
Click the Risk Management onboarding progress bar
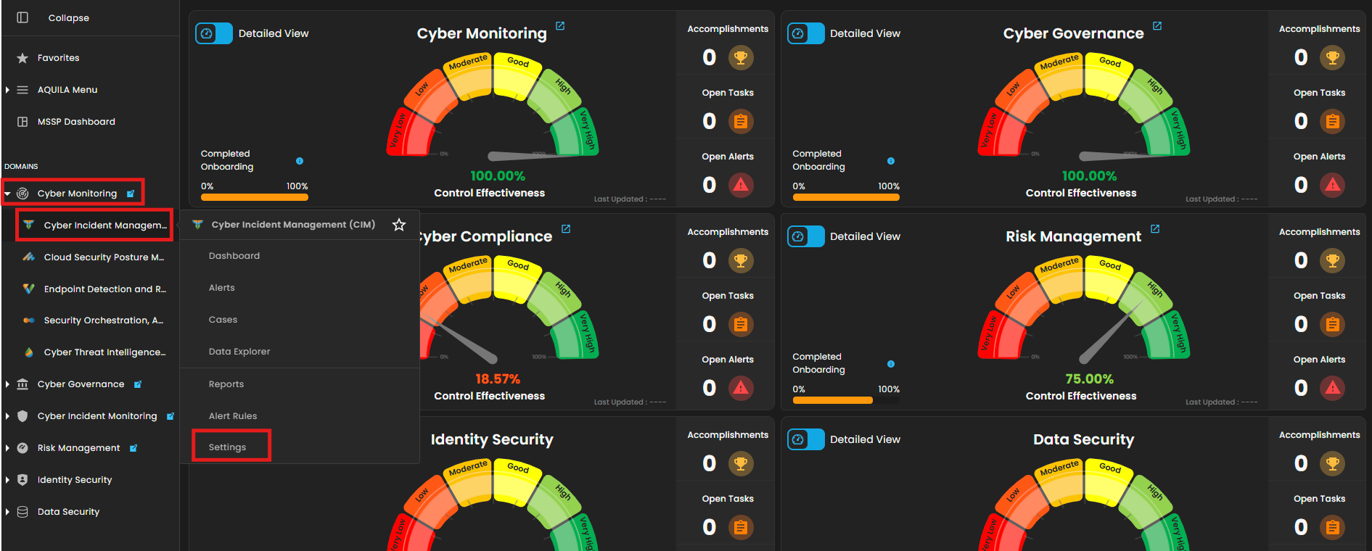click(846, 400)
